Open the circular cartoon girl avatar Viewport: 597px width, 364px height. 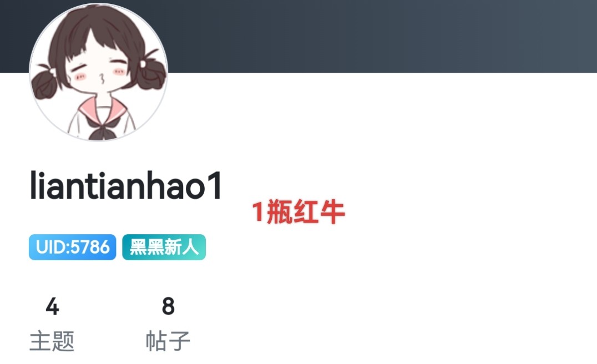tap(98, 72)
